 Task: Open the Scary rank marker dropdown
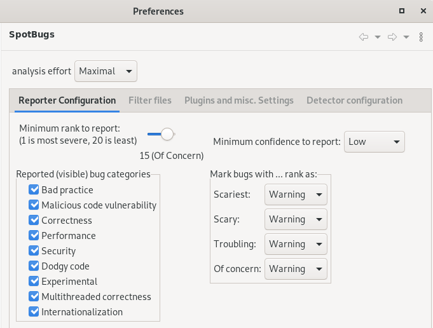tap(296, 219)
